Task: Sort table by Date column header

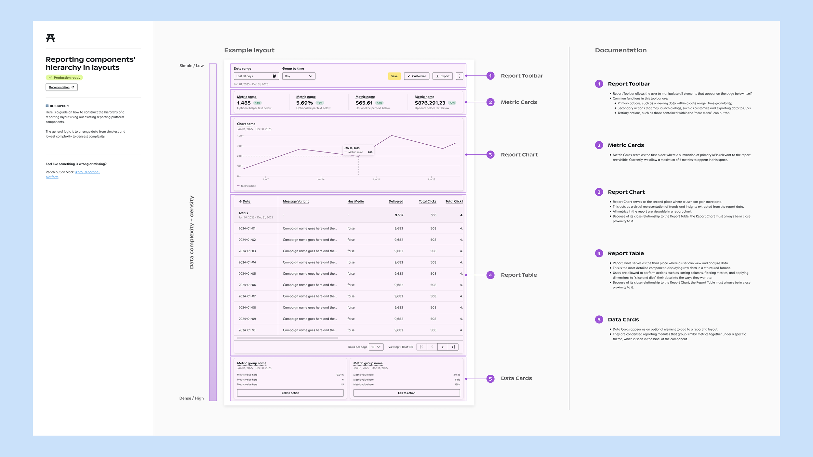Action: (x=246, y=202)
